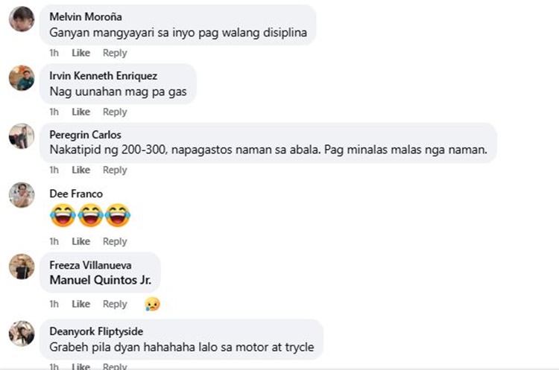Open the tagged Manuel Quintos Jr. profile

[101, 280]
